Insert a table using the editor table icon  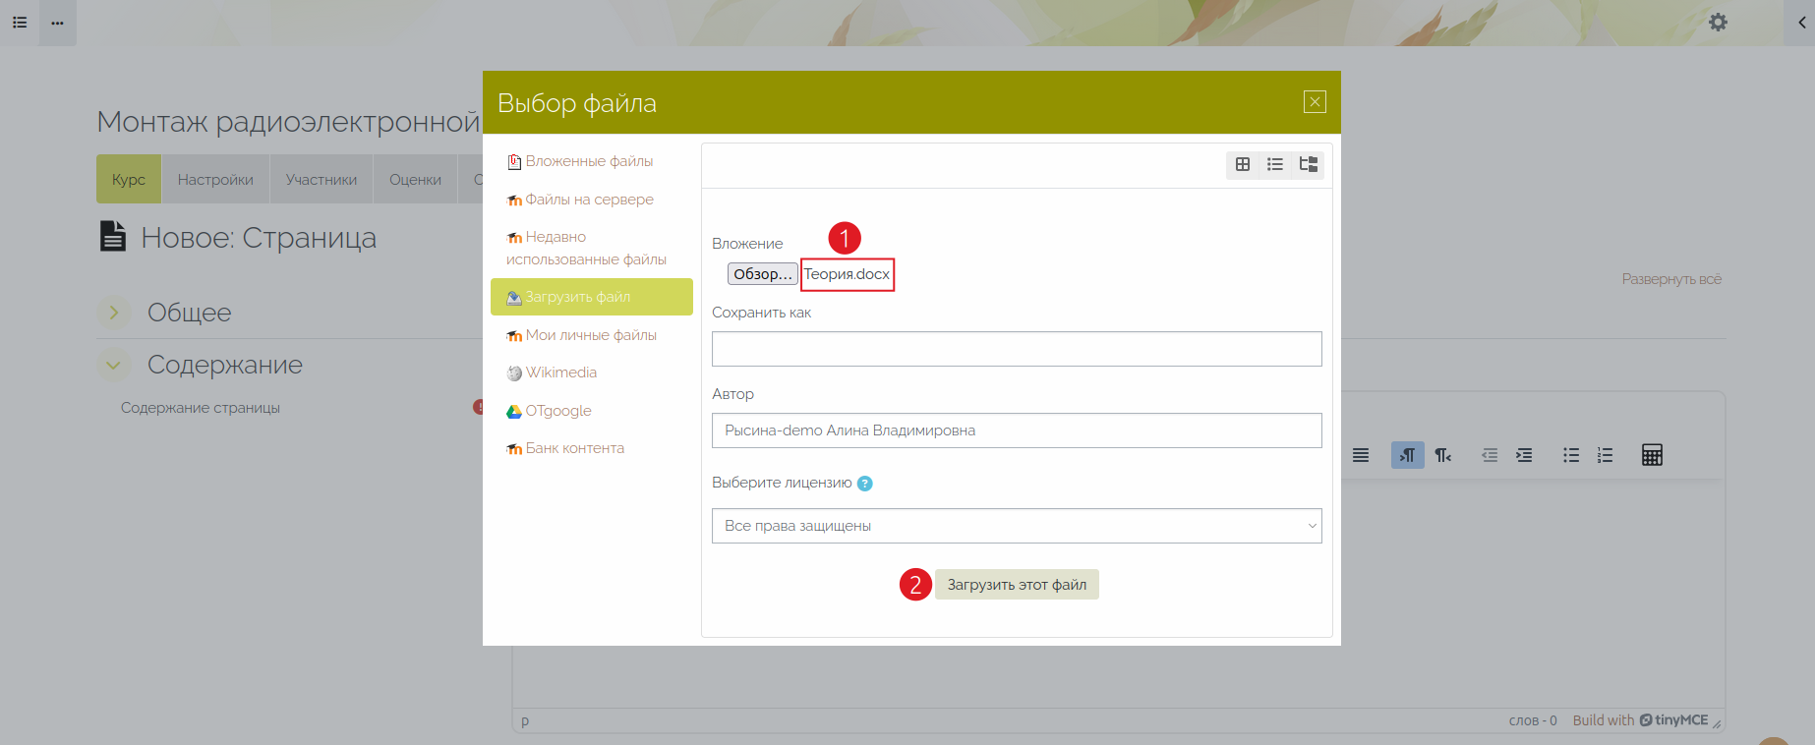point(1652,455)
